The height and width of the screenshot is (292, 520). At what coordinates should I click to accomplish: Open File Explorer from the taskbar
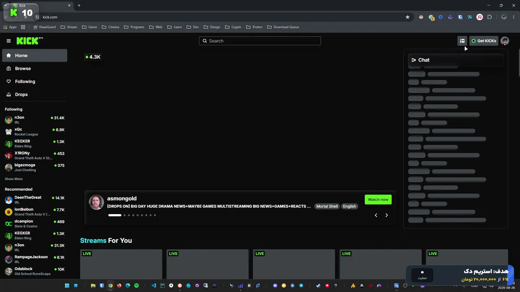click(x=93, y=286)
